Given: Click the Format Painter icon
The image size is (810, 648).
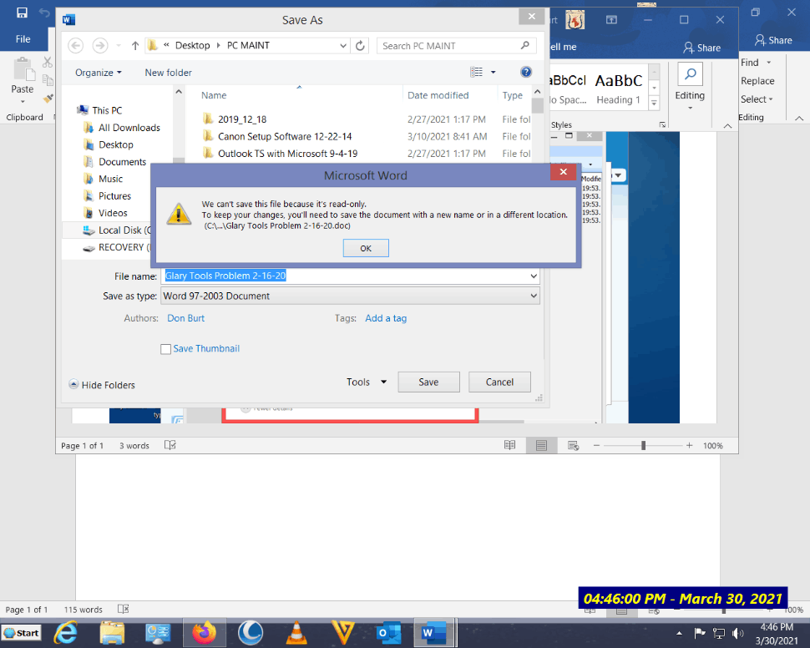Looking at the screenshot, I should pos(48,98).
